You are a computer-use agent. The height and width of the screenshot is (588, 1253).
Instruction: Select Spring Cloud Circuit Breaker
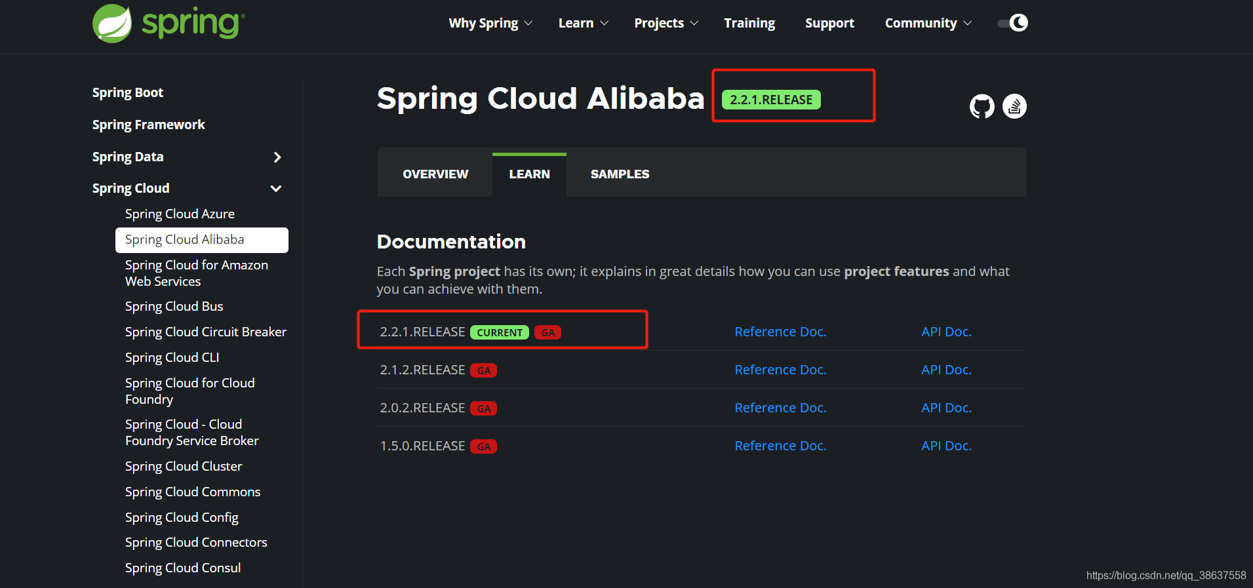[x=206, y=332]
